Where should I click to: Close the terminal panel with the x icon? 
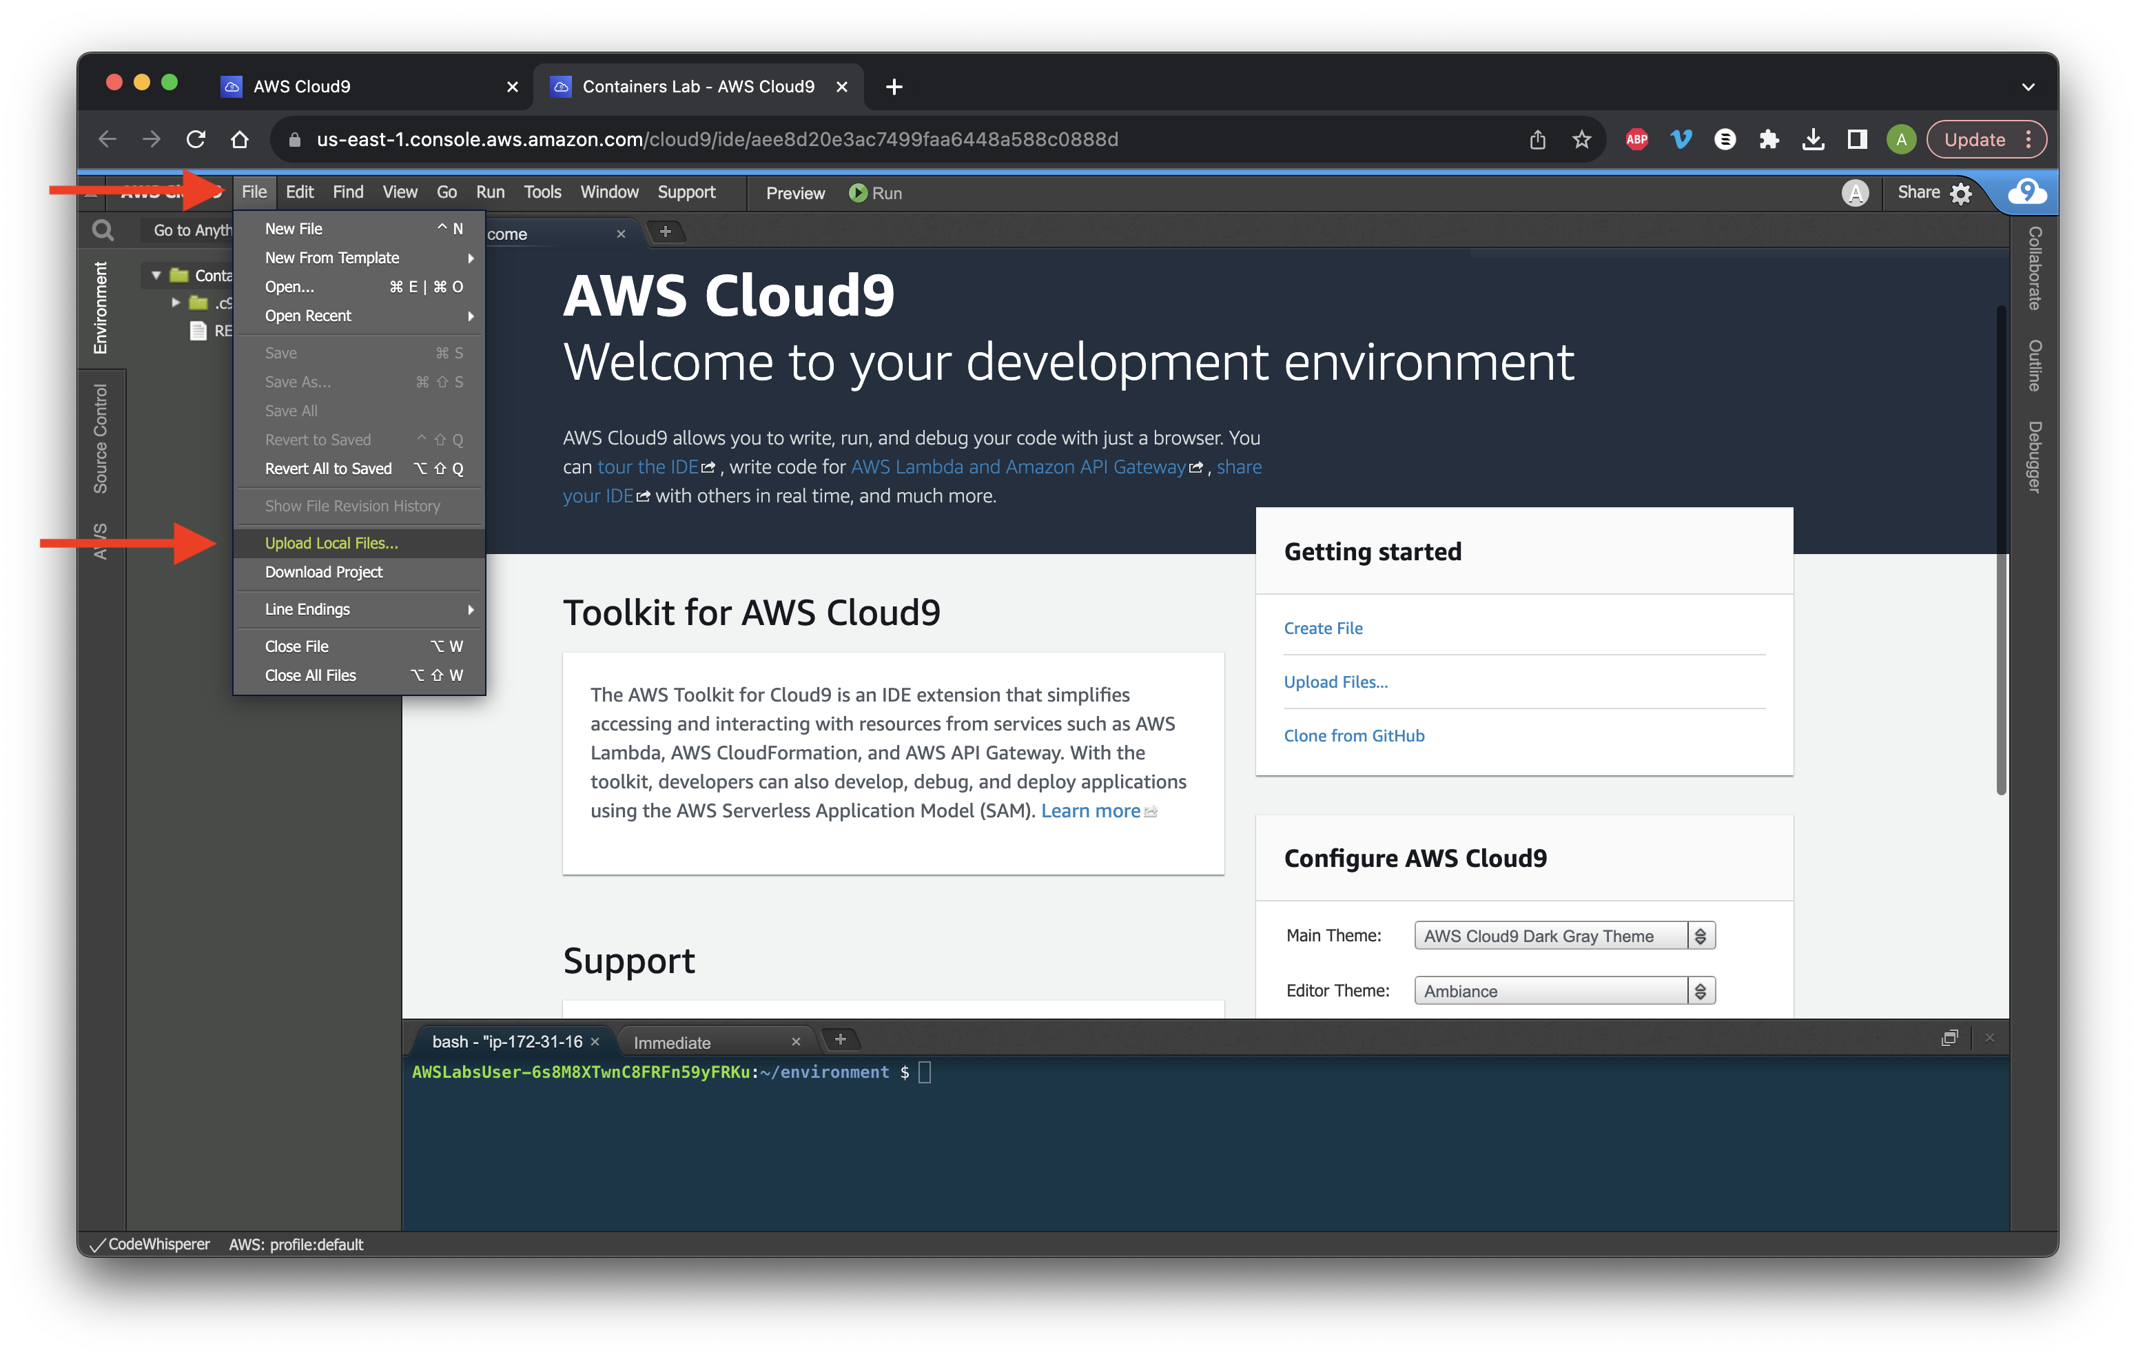click(x=1990, y=1037)
